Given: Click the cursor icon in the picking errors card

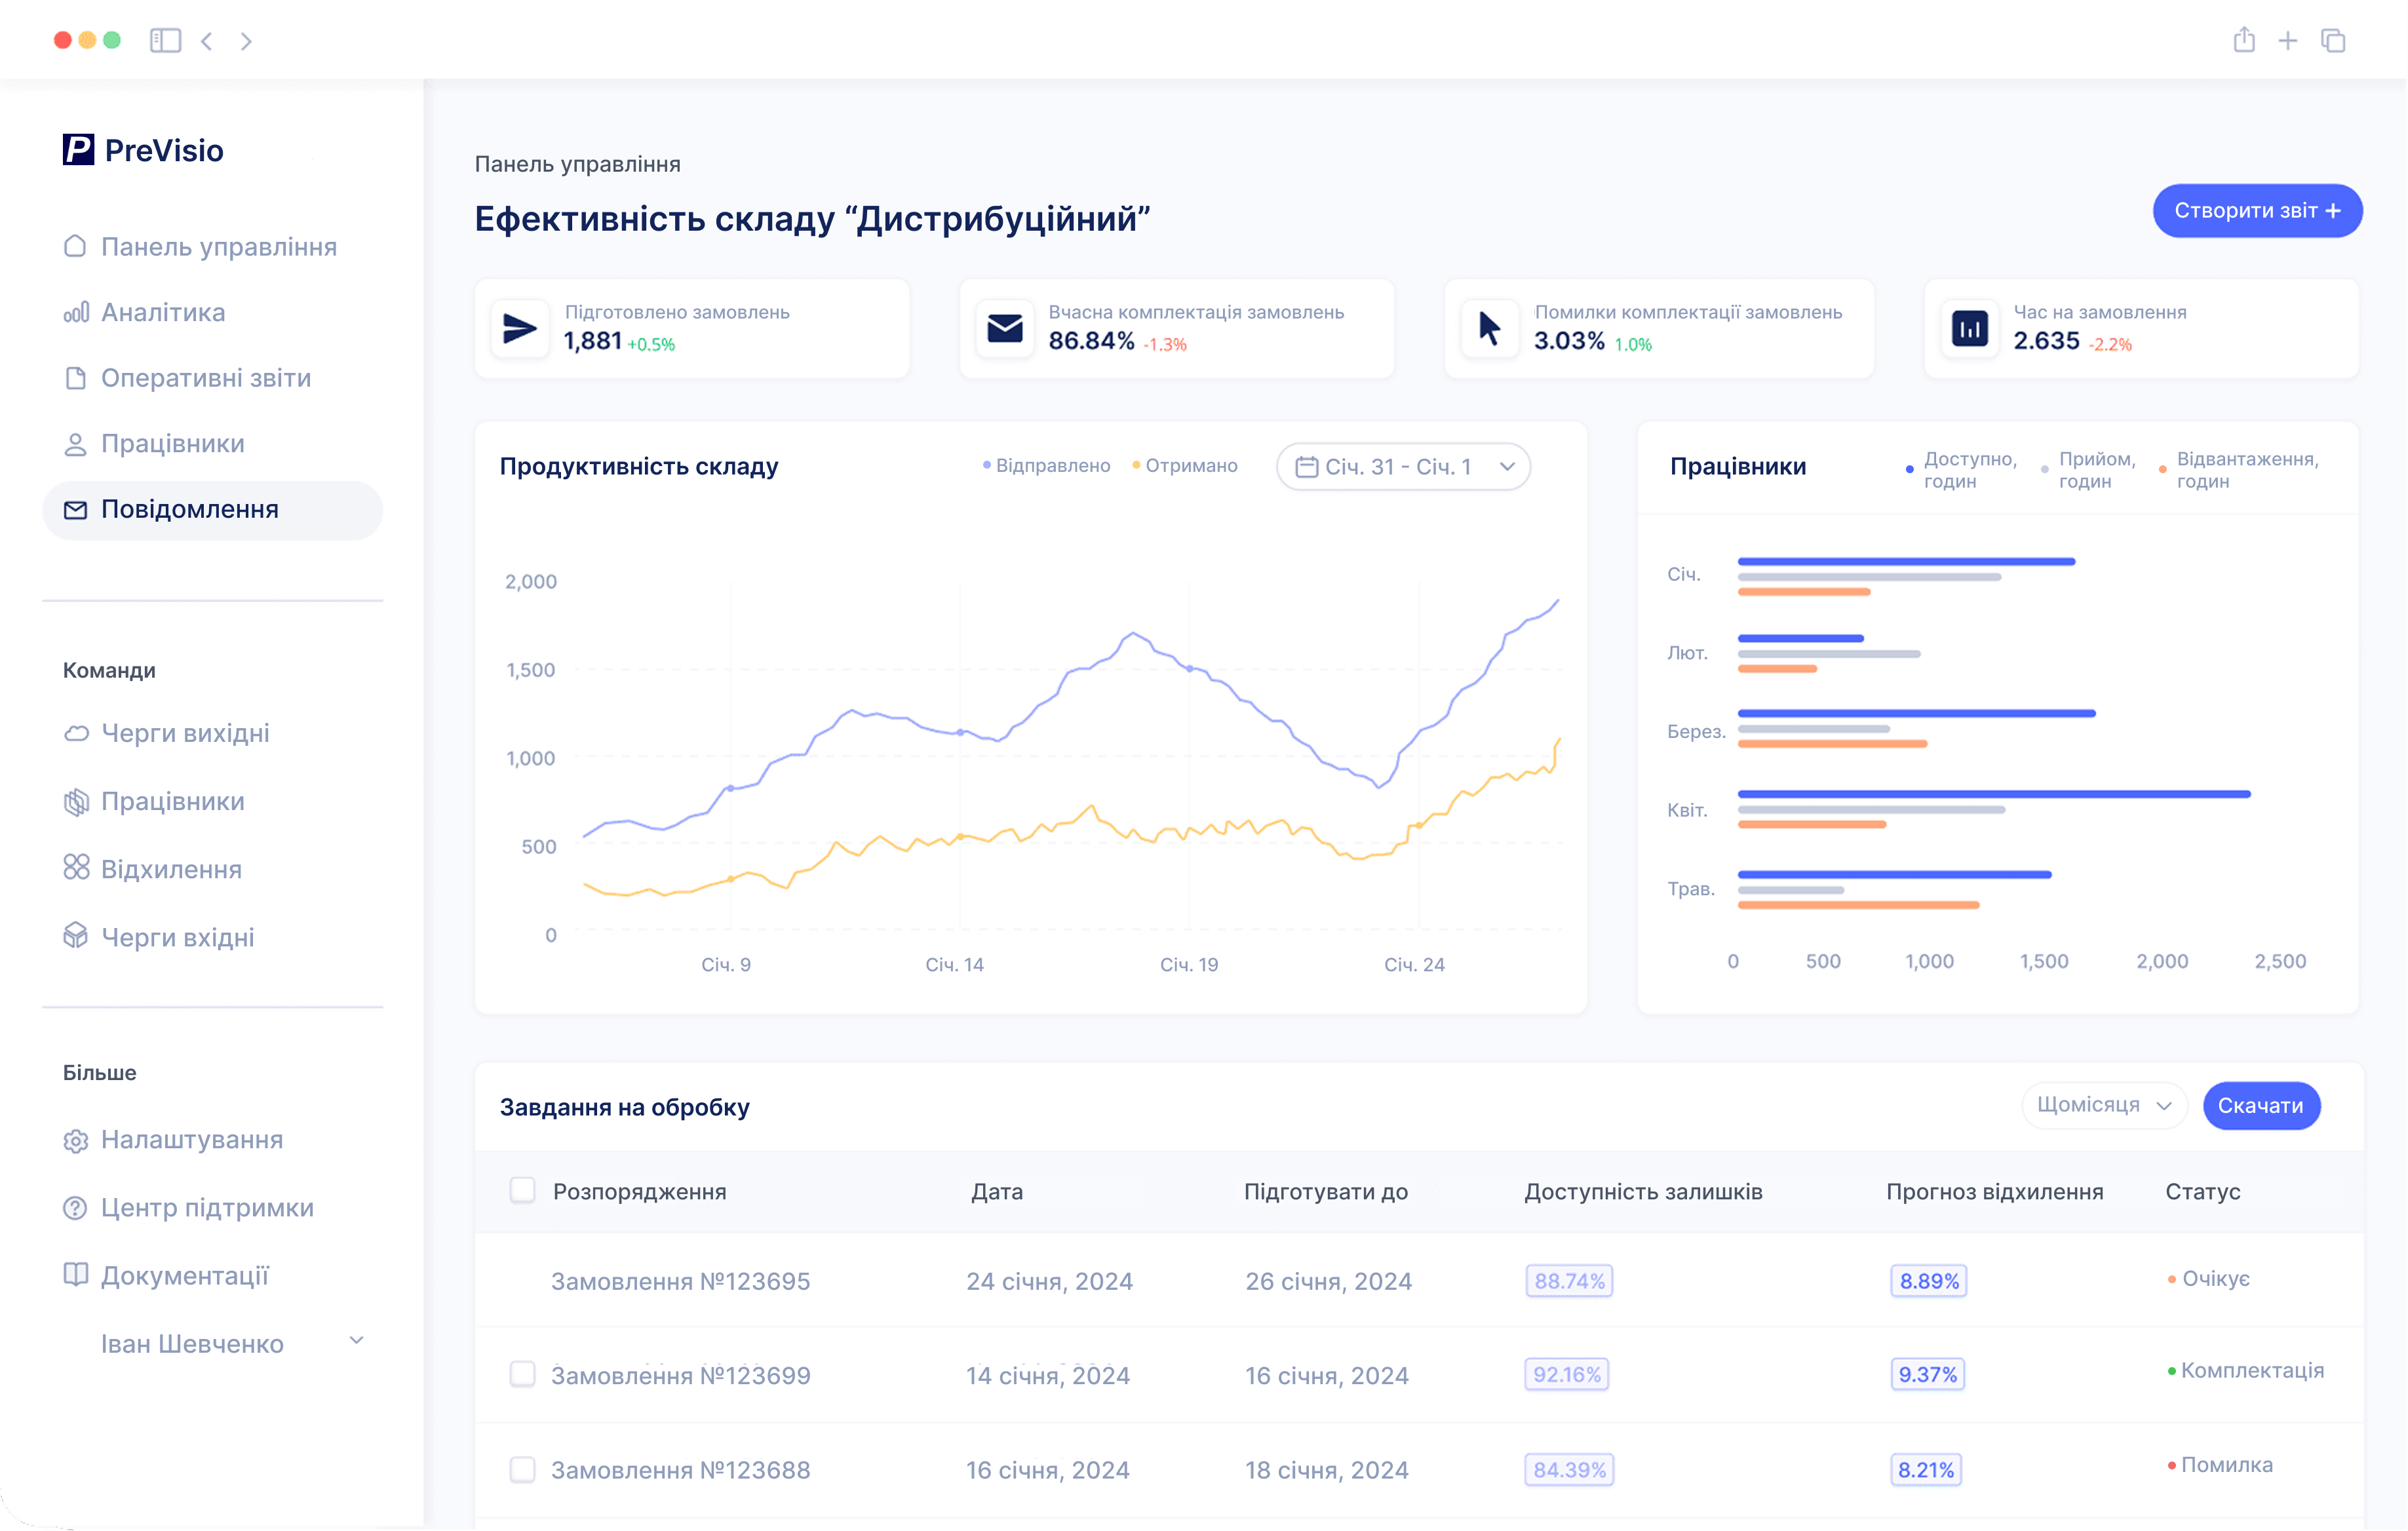Looking at the screenshot, I should click(x=1489, y=328).
